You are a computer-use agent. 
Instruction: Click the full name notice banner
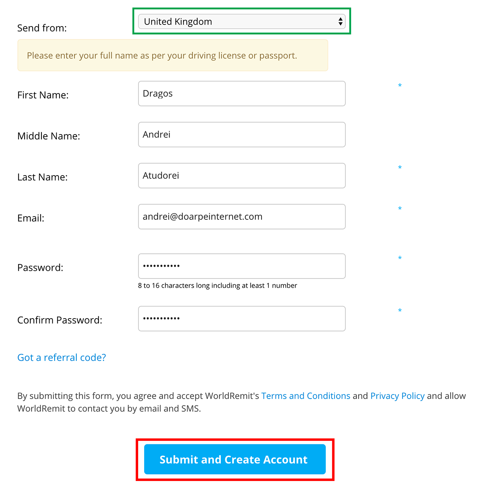173,55
